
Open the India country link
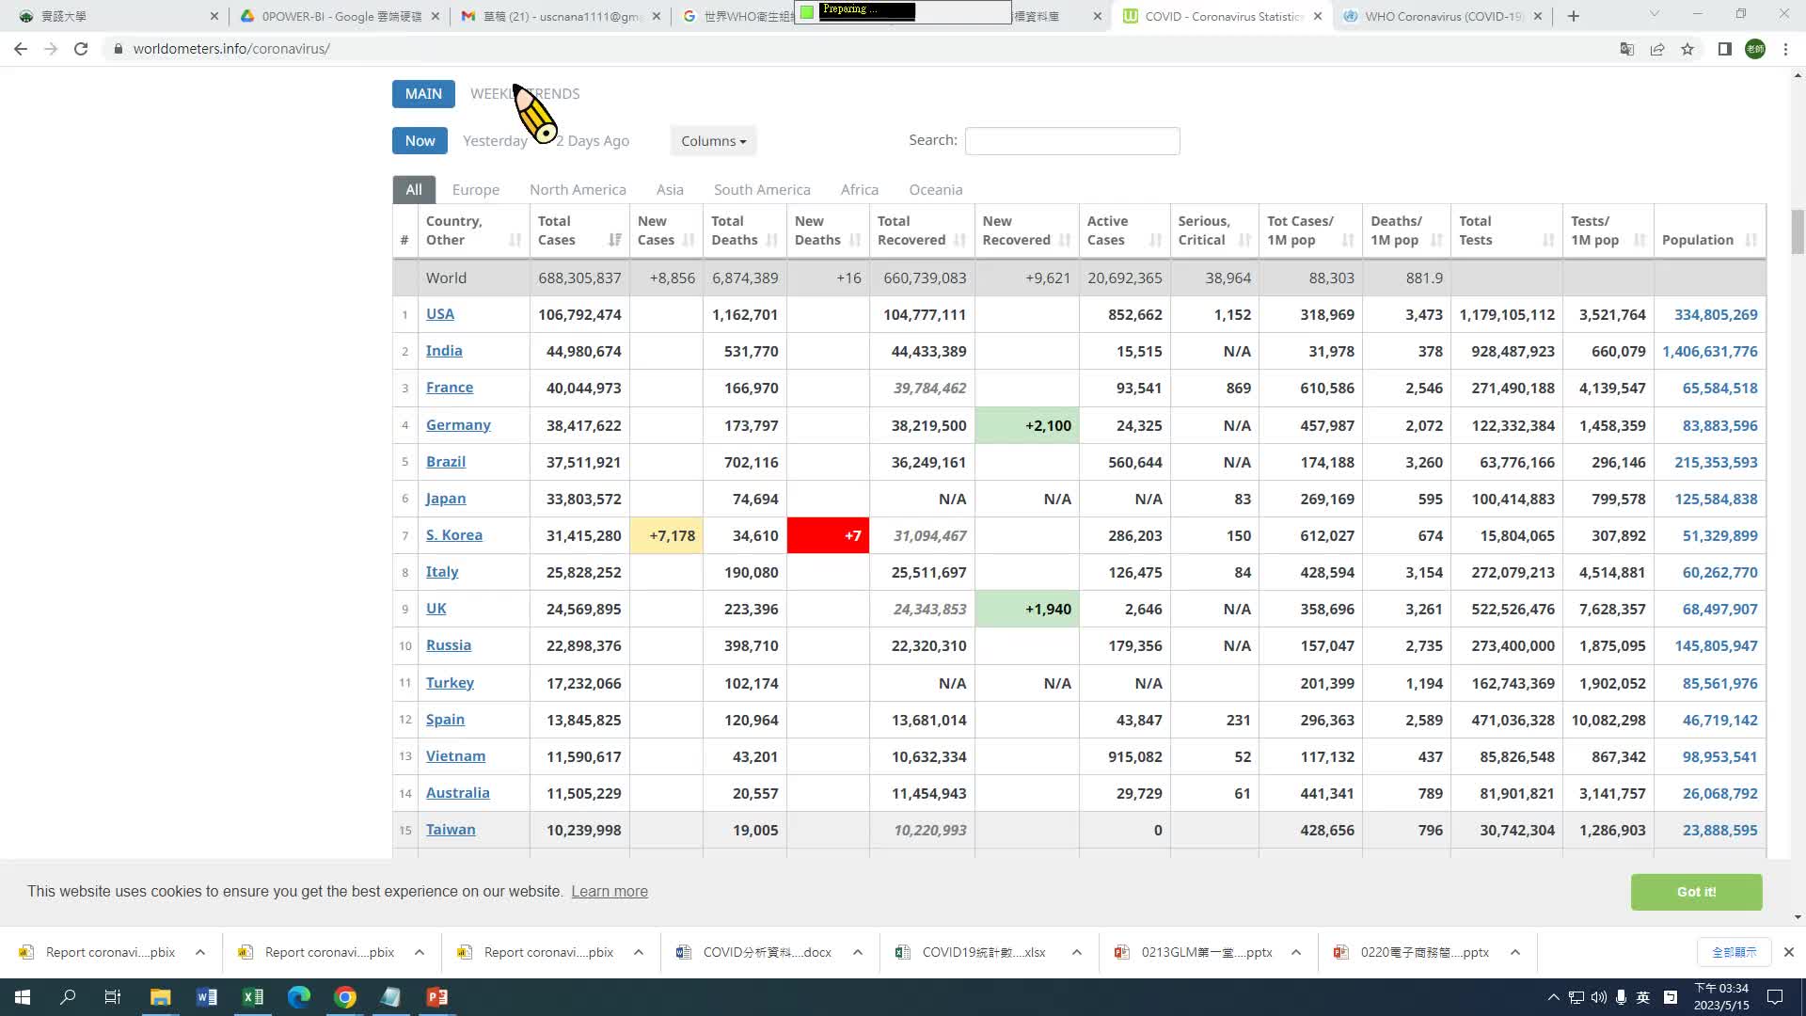pos(444,351)
